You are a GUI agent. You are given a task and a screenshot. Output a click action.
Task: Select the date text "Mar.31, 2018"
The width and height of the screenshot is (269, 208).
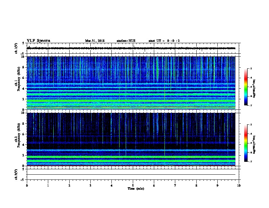click(x=95, y=41)
